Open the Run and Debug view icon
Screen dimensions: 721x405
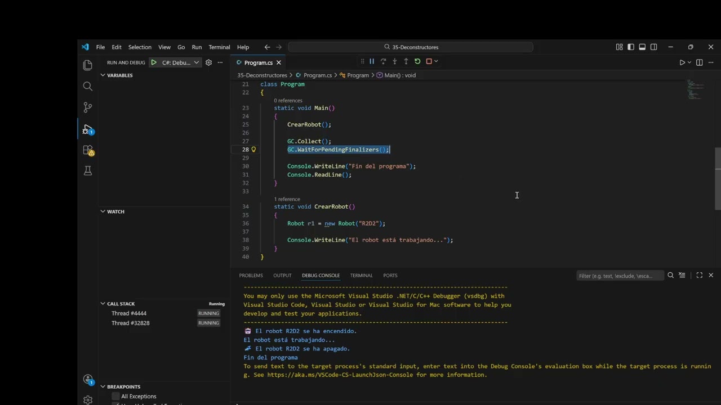(87, 129)
